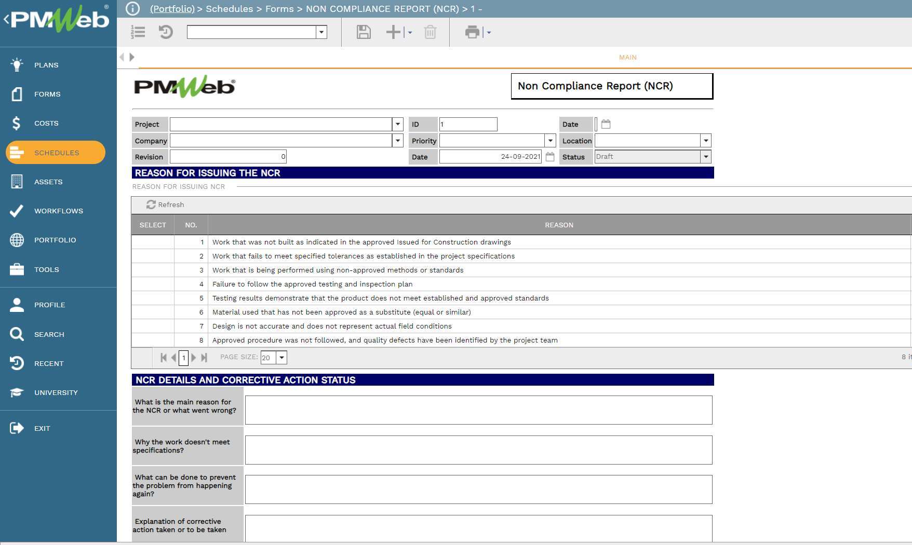Go to previous record arrow
The width and height of the screenshot is (912, 545).
[122, 57]
